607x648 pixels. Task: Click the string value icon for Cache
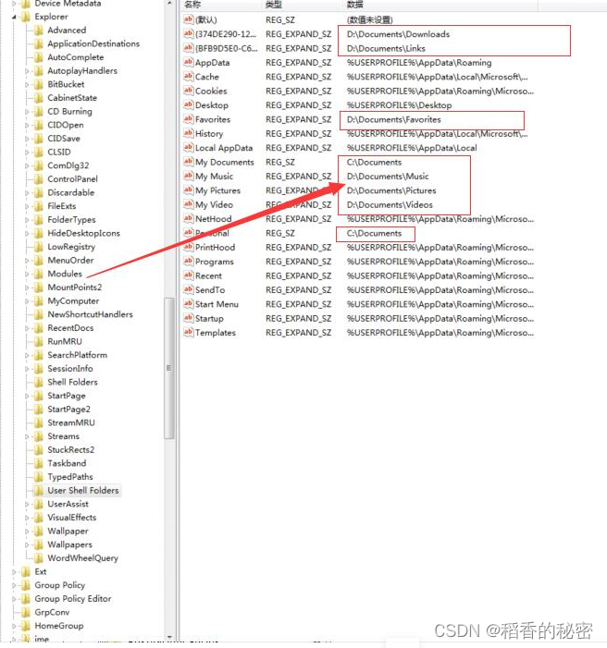pyautogui.click(x=188, y=77)
